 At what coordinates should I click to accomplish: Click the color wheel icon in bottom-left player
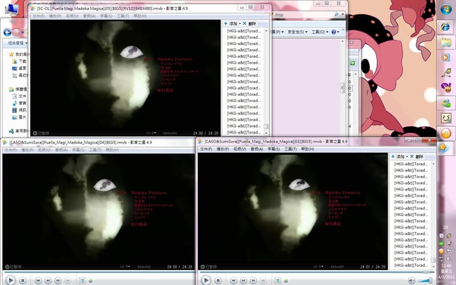coord(90,280)
